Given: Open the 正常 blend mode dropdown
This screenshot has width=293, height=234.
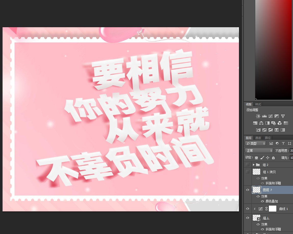Looking at the screenshot, I should pyautogui.click(x=259, y=151).
